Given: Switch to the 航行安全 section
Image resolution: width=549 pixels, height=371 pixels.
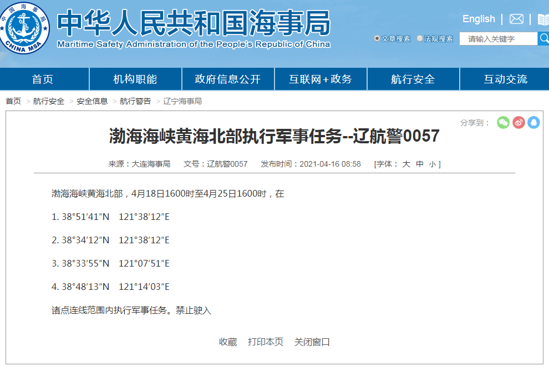Looking at the screenshot, I should pyautogui.click(x=413, y=79).
